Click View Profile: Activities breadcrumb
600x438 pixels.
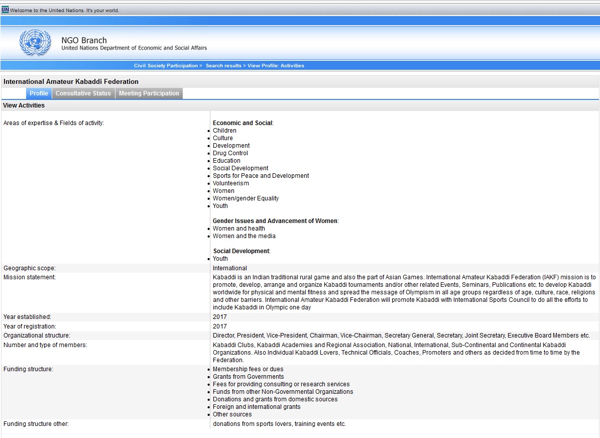tap(276, 66)
